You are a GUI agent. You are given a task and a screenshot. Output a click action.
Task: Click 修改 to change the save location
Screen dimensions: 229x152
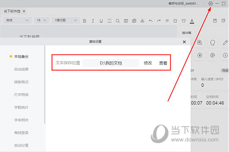[148, 63]
